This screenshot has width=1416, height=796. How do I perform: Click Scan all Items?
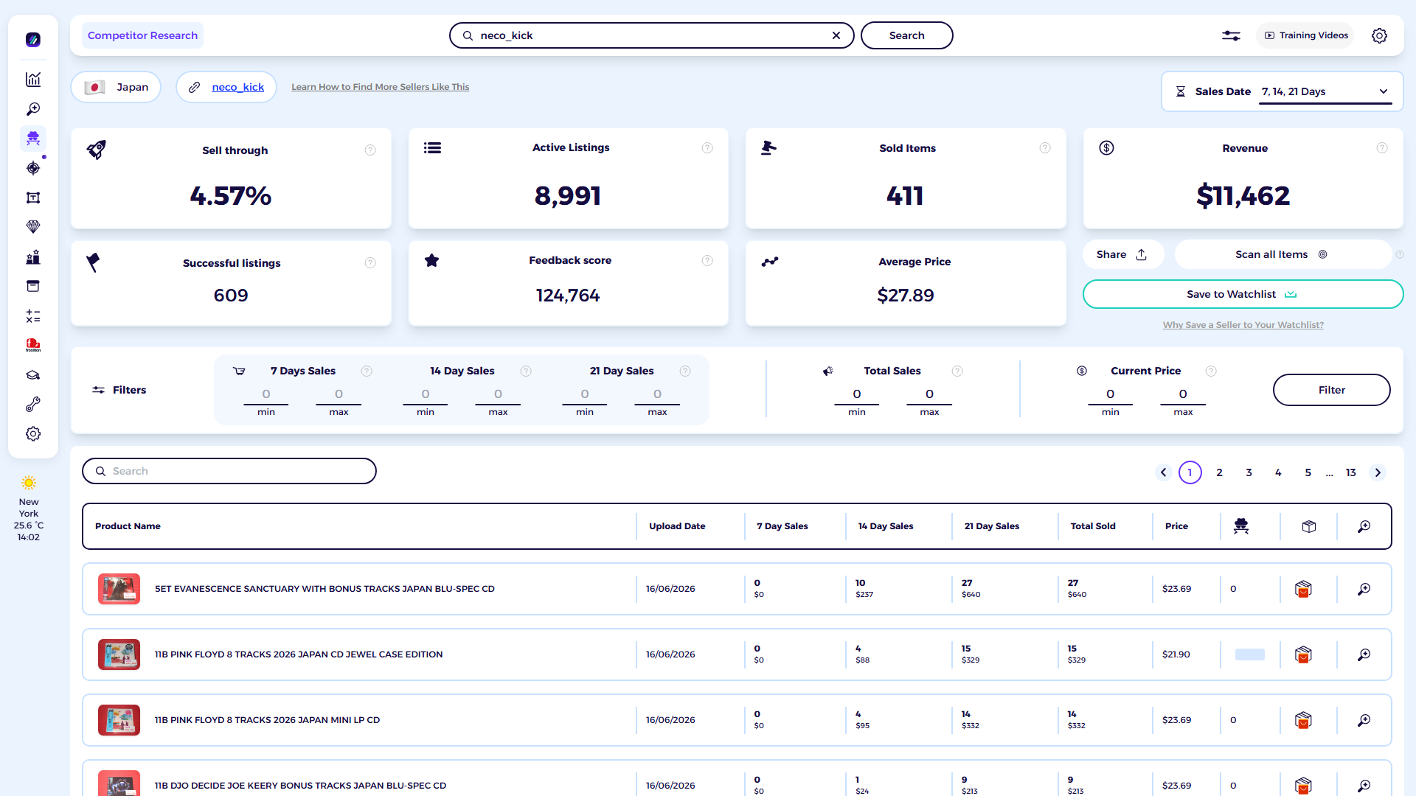tap(1282, 254)
